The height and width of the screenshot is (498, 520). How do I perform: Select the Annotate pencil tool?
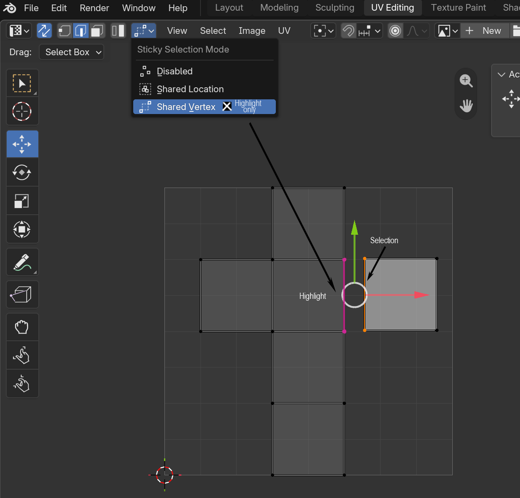(x=22, y=262)
